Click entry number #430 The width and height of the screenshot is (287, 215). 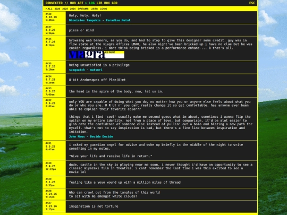coord(48,163)
